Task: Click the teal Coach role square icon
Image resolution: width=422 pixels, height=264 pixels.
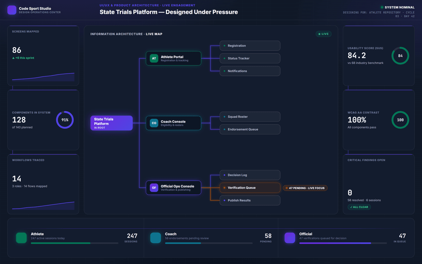Action: (x=156, y=238)
